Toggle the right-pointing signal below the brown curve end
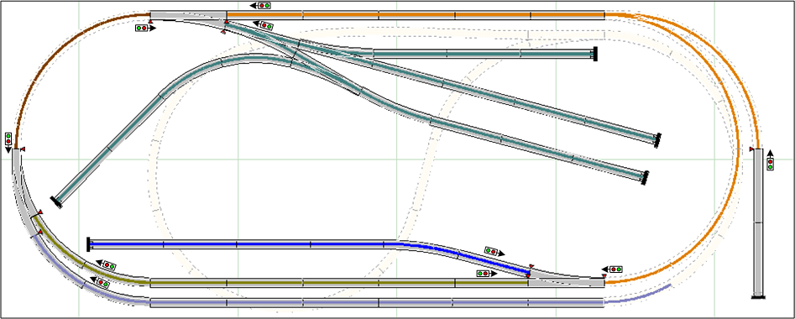The image size is (795, 319). (x=145, y=28)
